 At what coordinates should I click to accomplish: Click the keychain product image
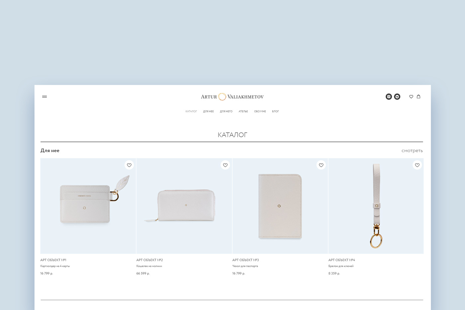pyautogui.click(x=376, y=206)
